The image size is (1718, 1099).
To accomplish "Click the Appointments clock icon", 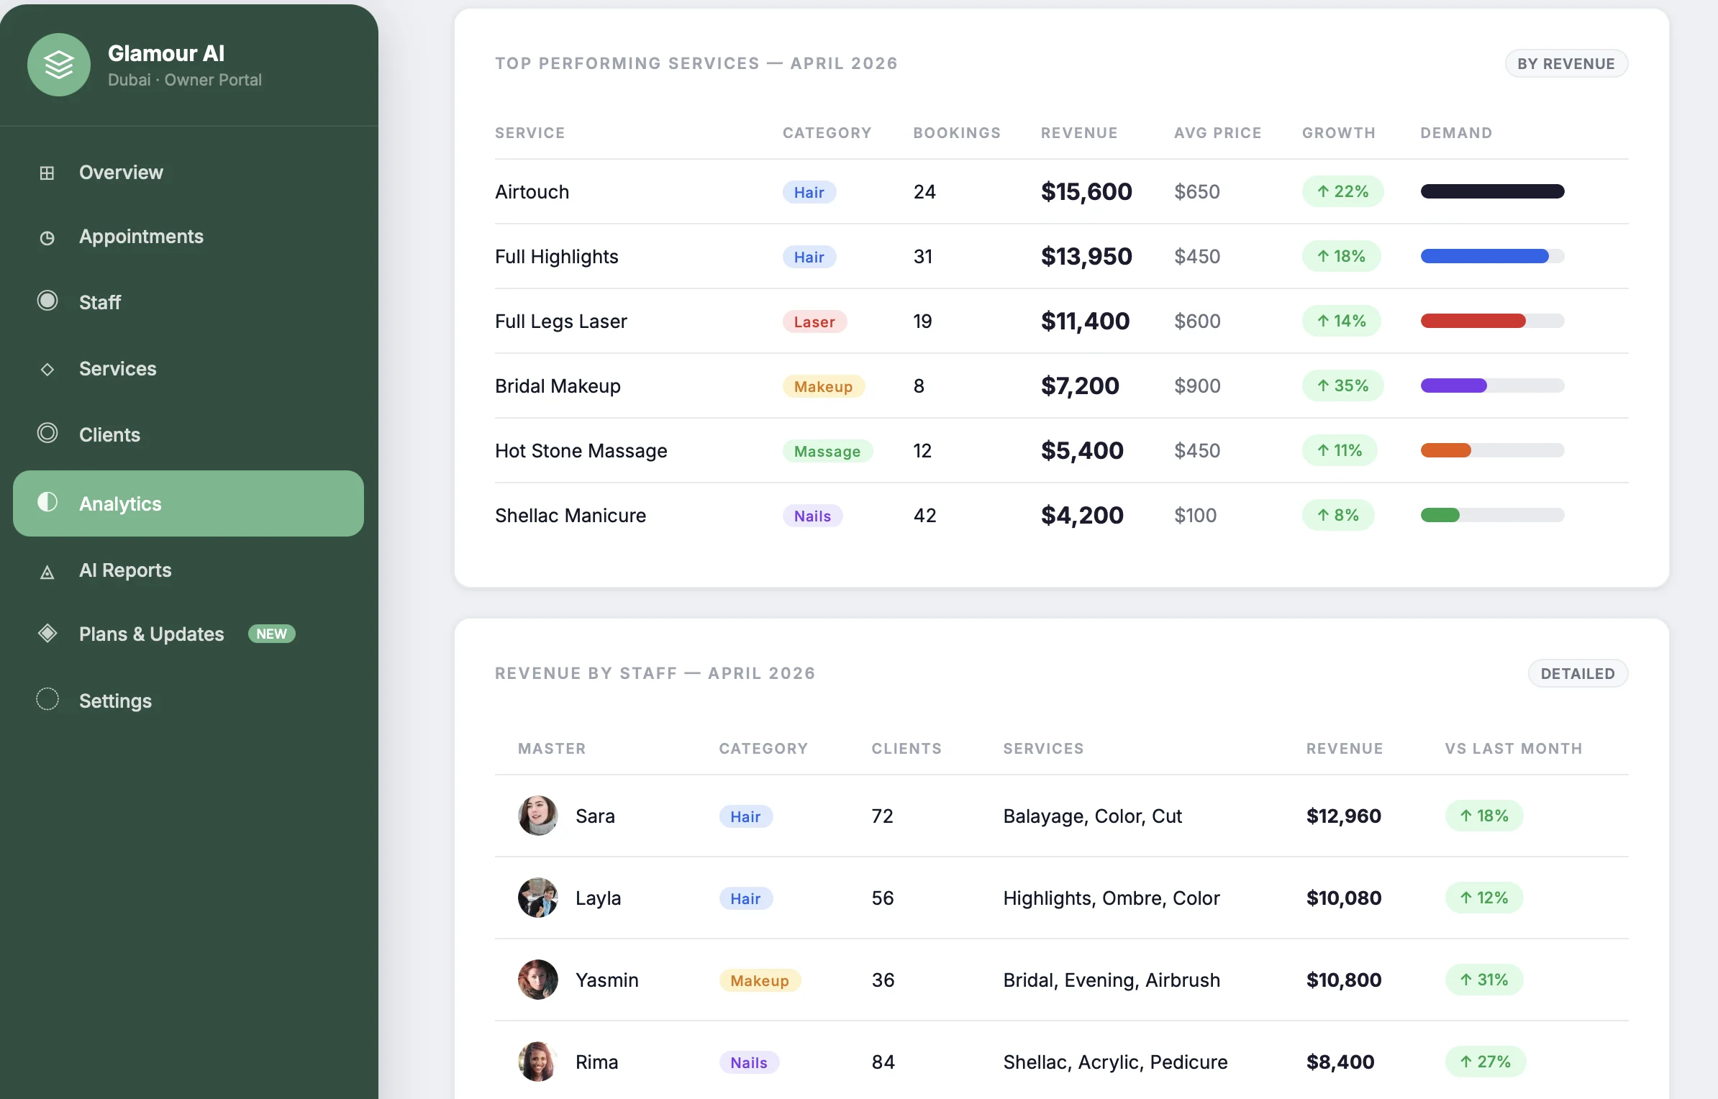I will click(x=47, y=237).
